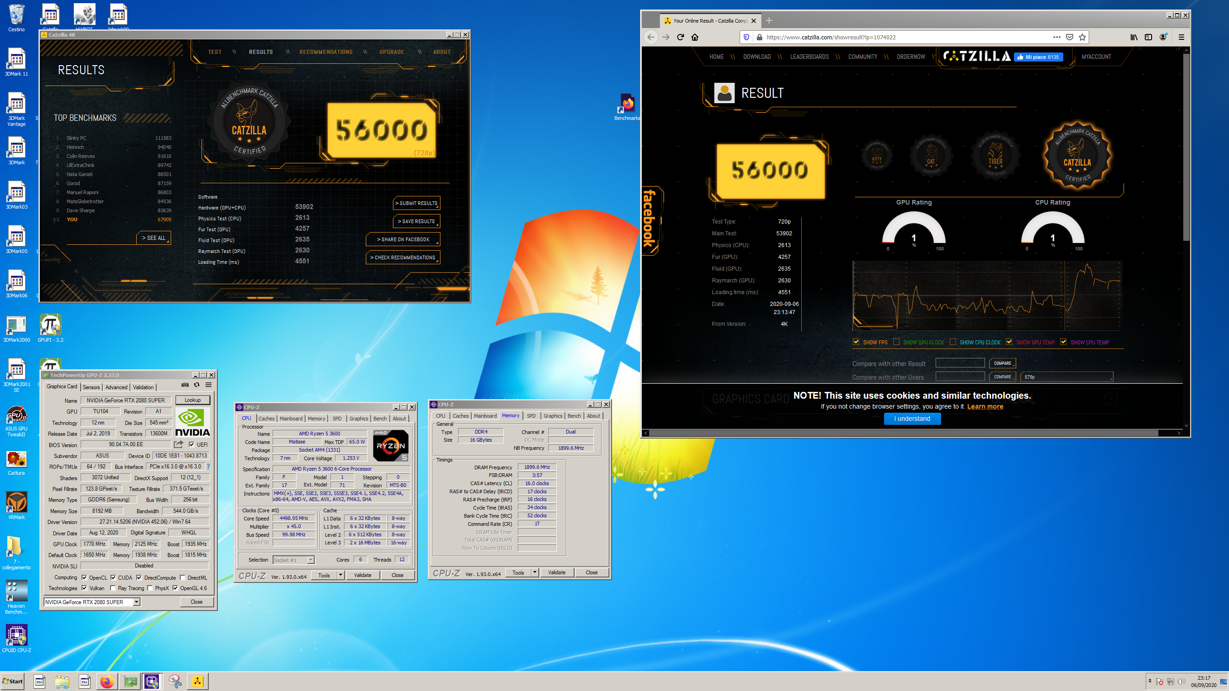The height and width of the screenshot is (691, 1229).
Task: Click the GPU-Z screenshot camera icon
Action: tap(185, 385)
